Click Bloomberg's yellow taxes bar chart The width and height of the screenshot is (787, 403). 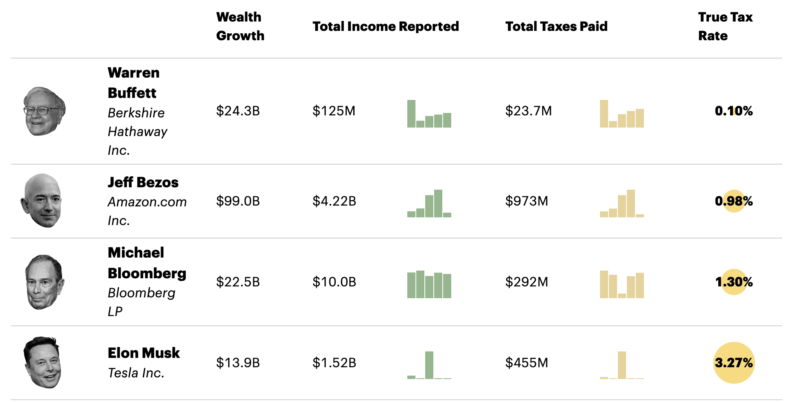(x=622, y=285)
